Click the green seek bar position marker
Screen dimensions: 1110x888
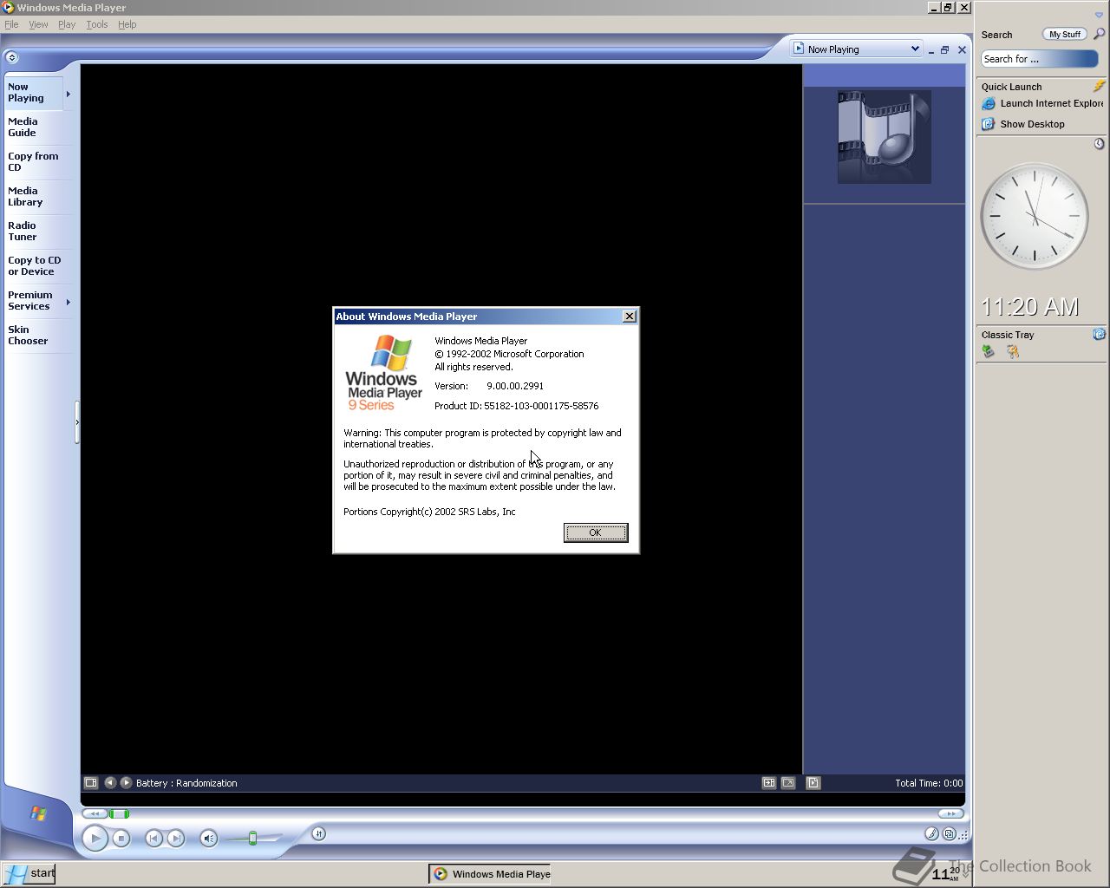pyautogui.click(x=120, y=813)
